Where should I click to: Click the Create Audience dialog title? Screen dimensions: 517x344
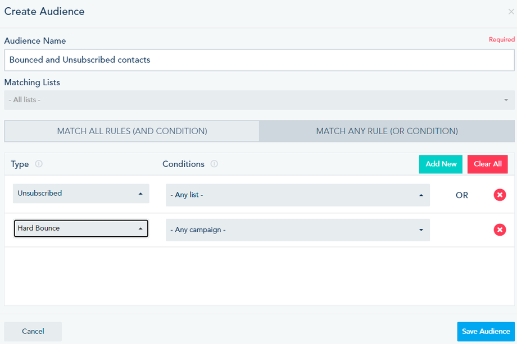[x=45, y=11]
